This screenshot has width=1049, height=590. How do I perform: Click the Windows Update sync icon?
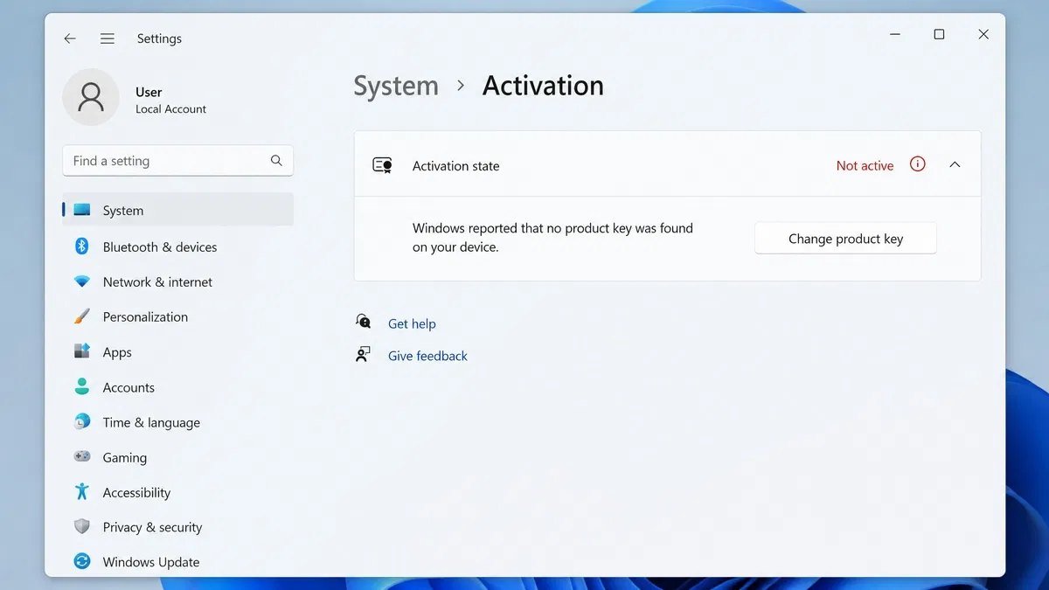point(82,561)
